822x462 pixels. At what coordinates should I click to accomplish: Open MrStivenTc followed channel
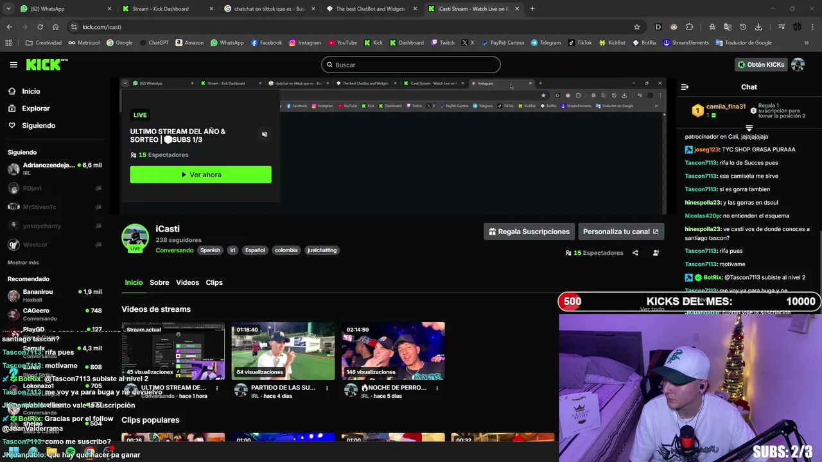click(x=55, y=207)
